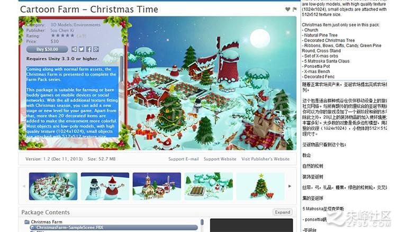This screenshot has height=232, width=397.
Task: Open Support E-mail link
Action: (184, 159)
